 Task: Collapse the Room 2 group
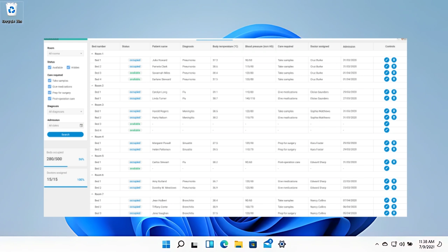pyautogui.click(x=92, y=86)
